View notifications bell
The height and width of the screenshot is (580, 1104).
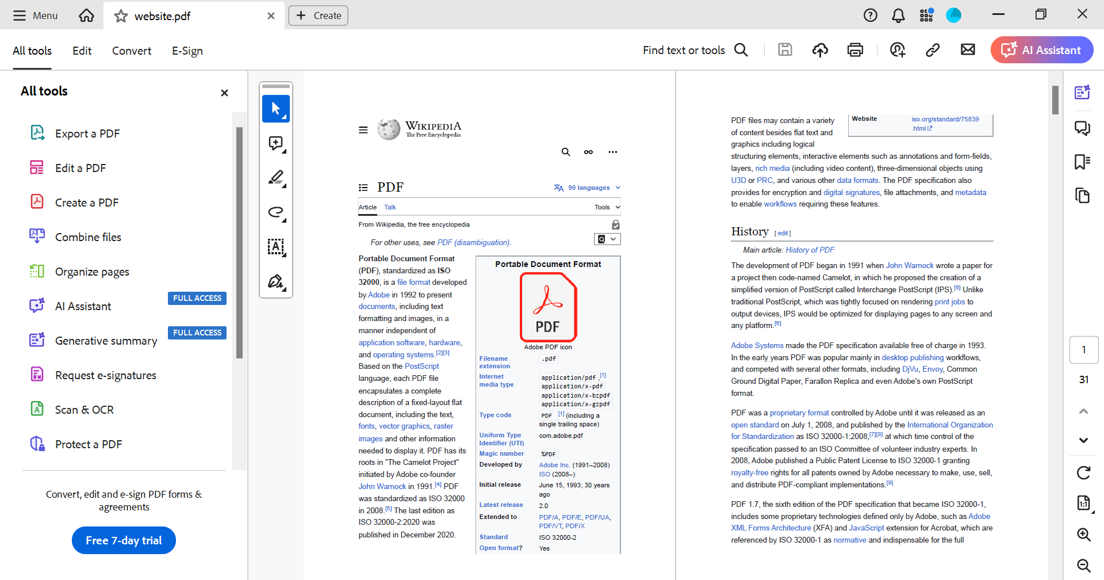(x=898, y=16)
